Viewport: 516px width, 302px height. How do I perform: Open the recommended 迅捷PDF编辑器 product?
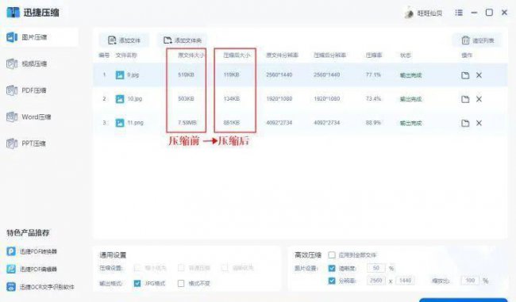32,270
